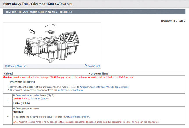This screenshot has height=128, width=189.
Task: Click the Note about Dielectric Nyogel 760G grease
Action: 85,122
